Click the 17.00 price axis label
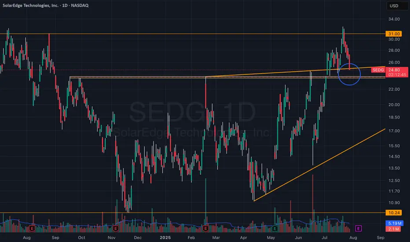 point(394,131)
